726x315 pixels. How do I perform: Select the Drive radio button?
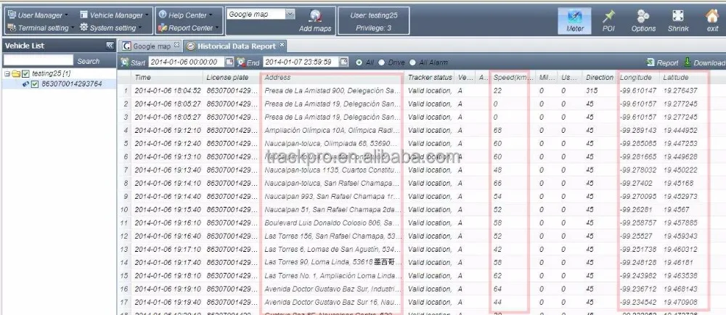(x=382, y=62)
